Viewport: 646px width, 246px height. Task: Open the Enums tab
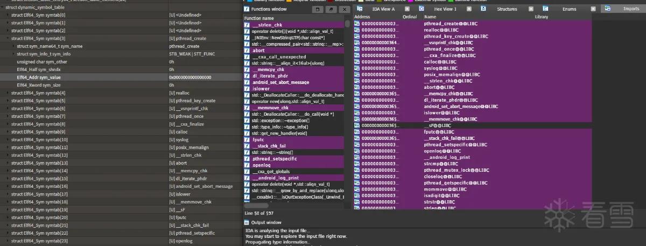[x=569, y=9]
